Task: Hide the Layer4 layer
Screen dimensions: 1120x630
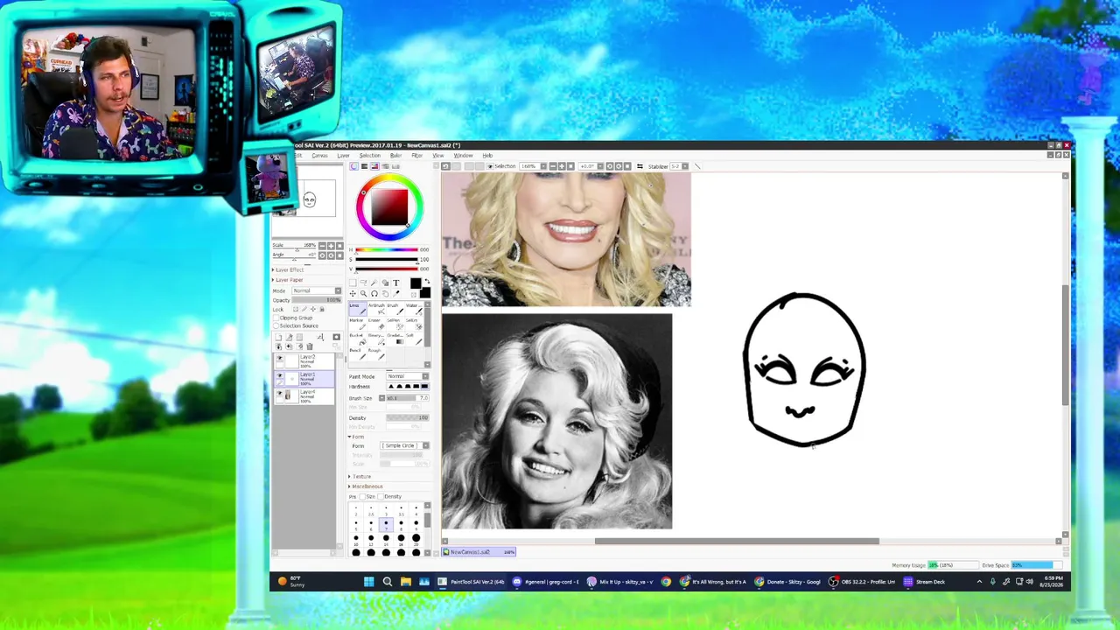Action: tap(280, 395)
